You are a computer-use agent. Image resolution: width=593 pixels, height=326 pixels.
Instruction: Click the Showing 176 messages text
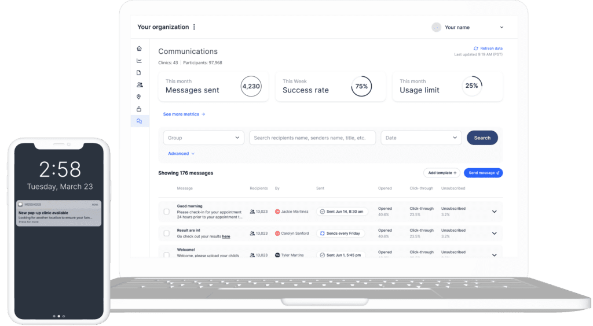tap(186, 173)
